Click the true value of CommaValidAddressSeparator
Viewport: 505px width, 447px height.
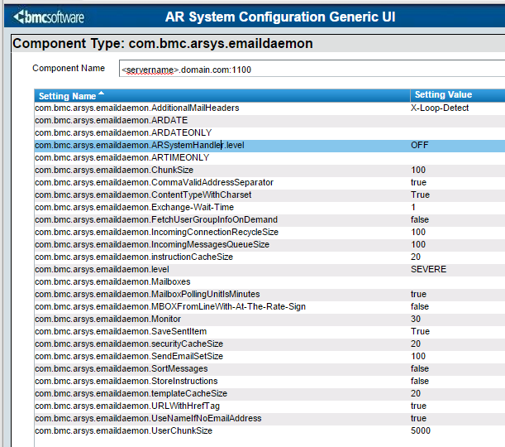click(418, 182)
